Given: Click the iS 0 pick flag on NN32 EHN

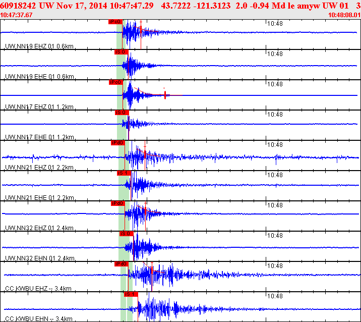Looking at the screenshot, I should tap(127, 234).
